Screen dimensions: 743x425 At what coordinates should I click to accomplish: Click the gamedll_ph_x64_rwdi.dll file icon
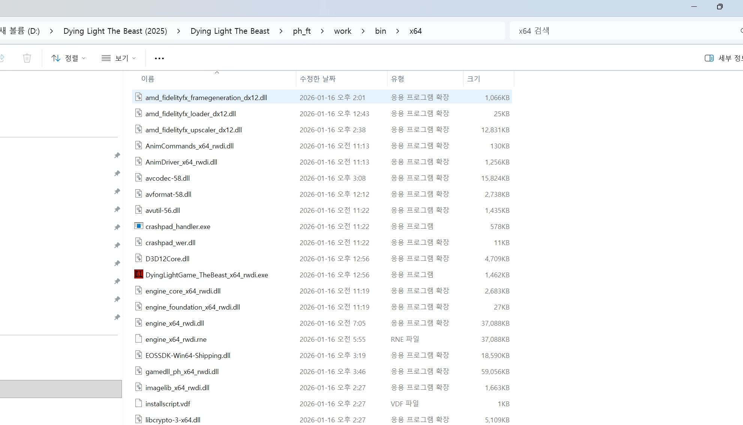(139, 371)
